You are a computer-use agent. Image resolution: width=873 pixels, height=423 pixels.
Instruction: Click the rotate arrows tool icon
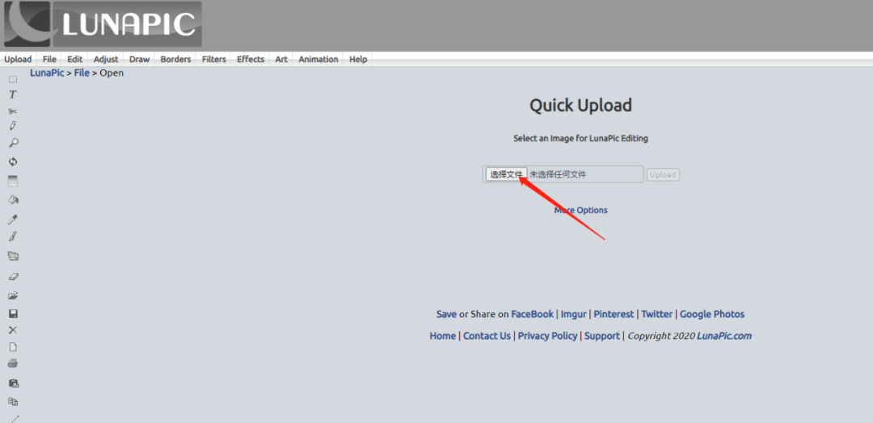[x=13, y=161]
